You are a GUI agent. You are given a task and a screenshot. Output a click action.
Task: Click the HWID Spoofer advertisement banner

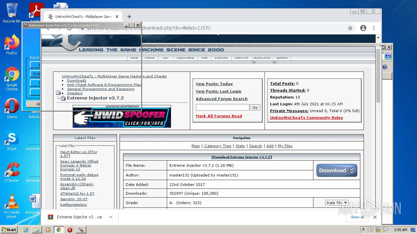122,118
